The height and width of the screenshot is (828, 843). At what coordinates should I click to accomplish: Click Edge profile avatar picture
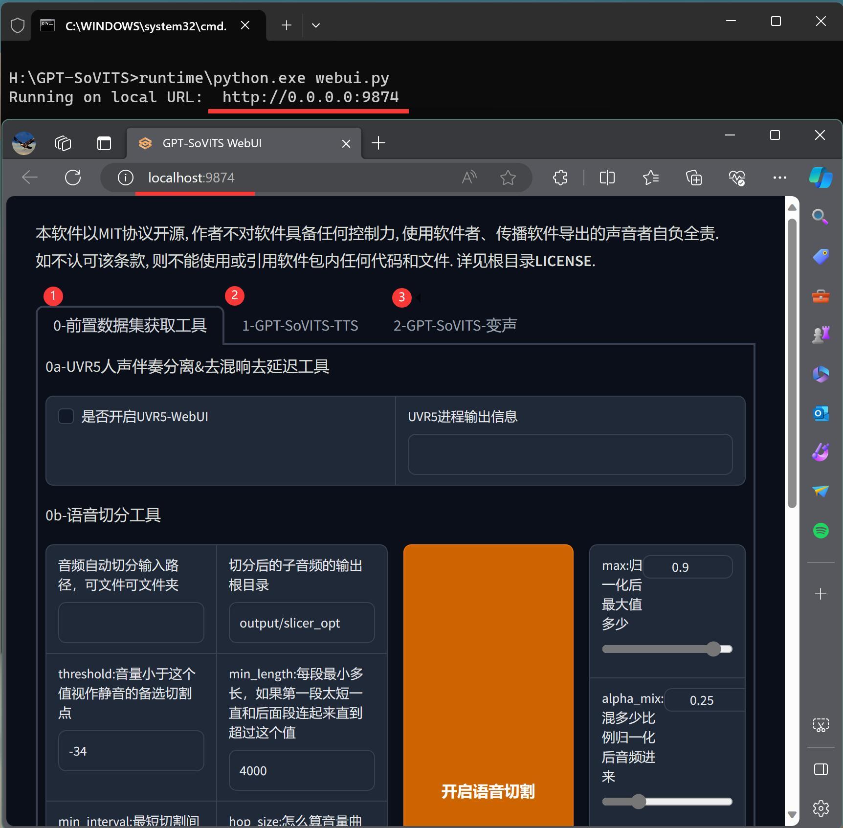tap(23, 143)
